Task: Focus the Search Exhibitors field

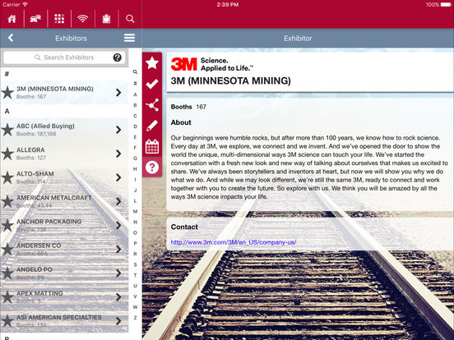Action: [x=64, y=57]
